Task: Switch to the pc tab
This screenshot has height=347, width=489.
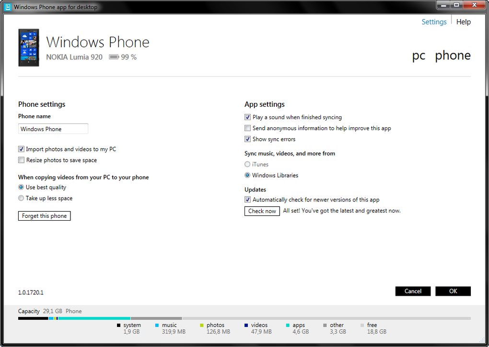Action: 419,56
